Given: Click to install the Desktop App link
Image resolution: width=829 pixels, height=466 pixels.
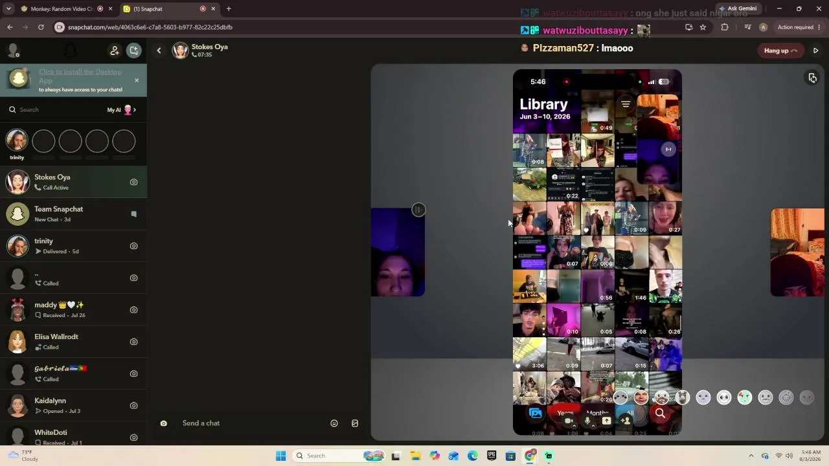Looking at the screenshot, I should tap(80, 76).
